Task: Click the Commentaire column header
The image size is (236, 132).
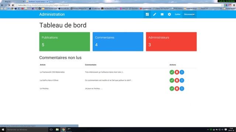Action: click(x=91, y=65)
